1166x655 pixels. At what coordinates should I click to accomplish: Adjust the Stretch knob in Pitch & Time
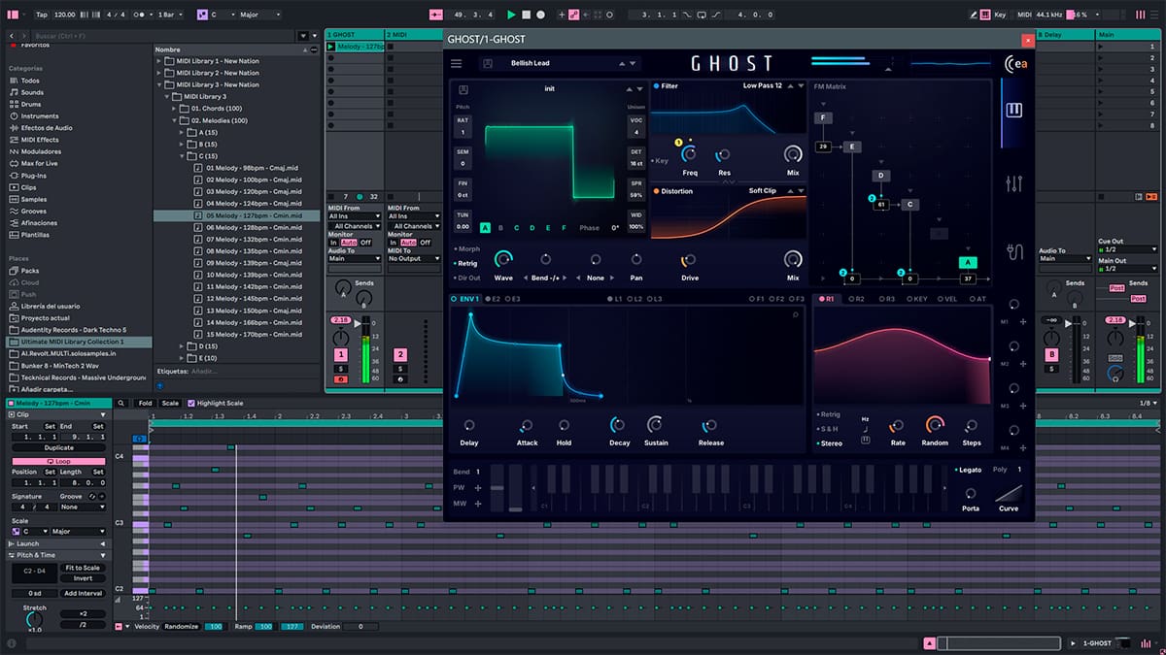[x=34, y=619]
